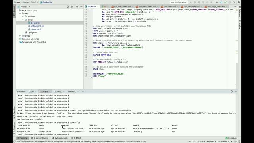
Task: Select the Local terminal tab
Action: click(31, 91)
